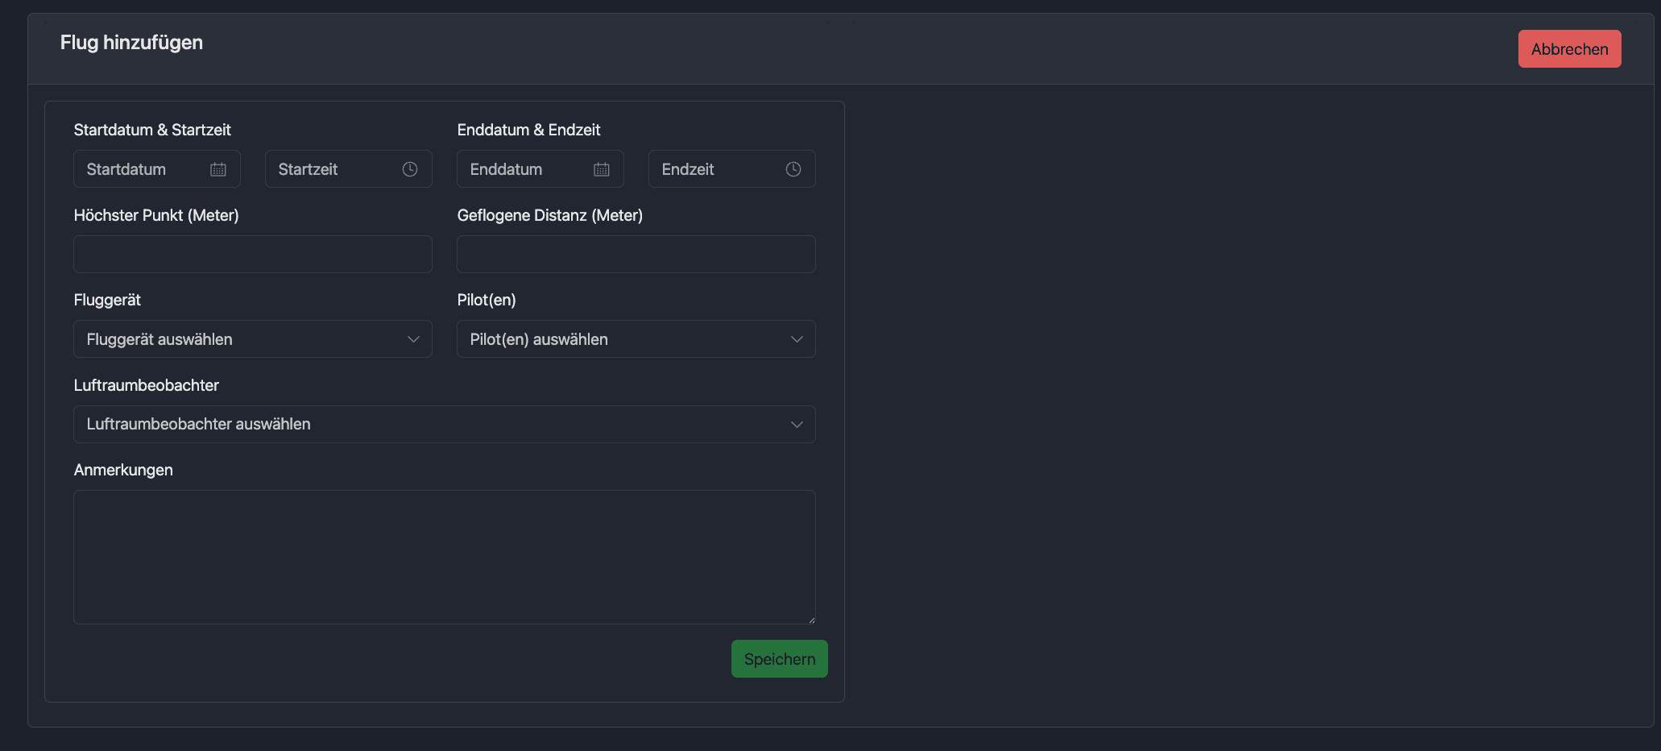
Task: Save the flight with Speichern button
Action: (x=779, y=659)
